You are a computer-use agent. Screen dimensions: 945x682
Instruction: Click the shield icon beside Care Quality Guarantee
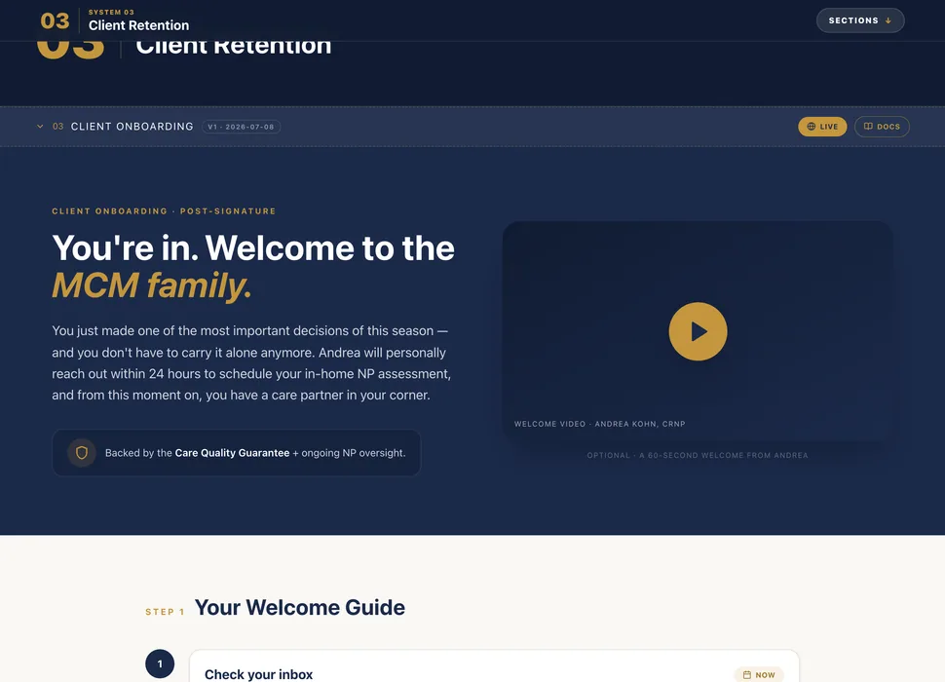82,452
